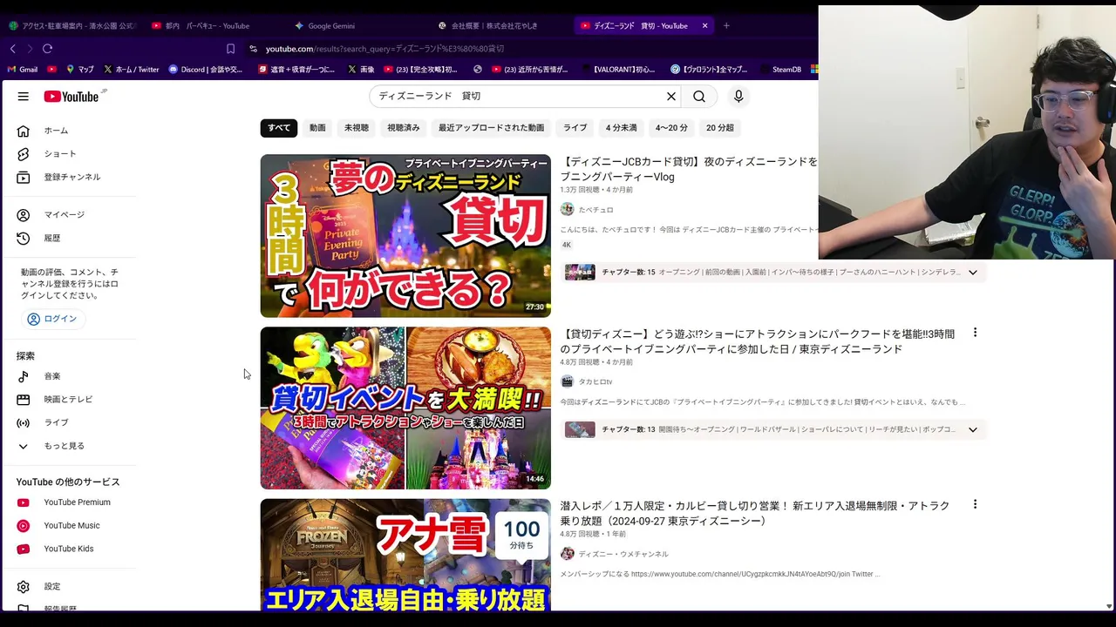Open the site settings icon beside URL
Viewport: 1116px width, 627px height.
click(x=253, y=49)
